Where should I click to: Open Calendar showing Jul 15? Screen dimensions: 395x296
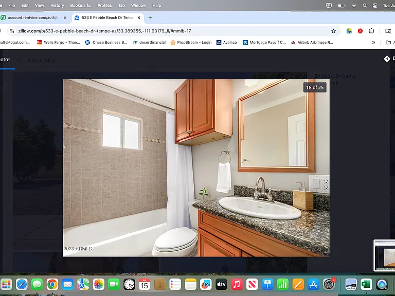(145, 285)
